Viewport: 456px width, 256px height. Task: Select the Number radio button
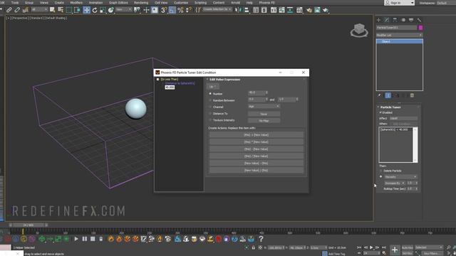click(x=210, y=94)
